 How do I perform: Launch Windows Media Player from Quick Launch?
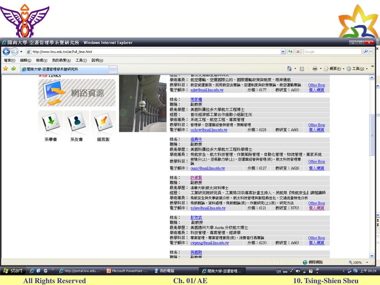tap(46, 271)
